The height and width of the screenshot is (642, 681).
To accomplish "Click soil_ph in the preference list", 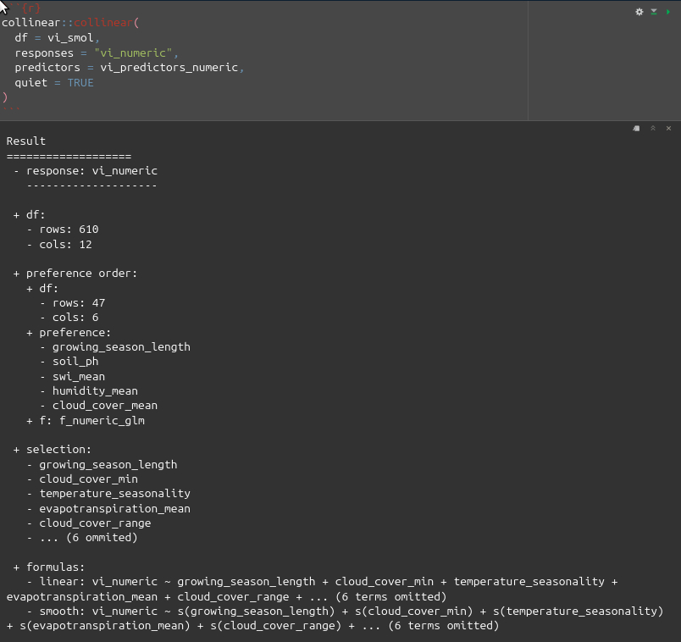I will tap(75, 362).
